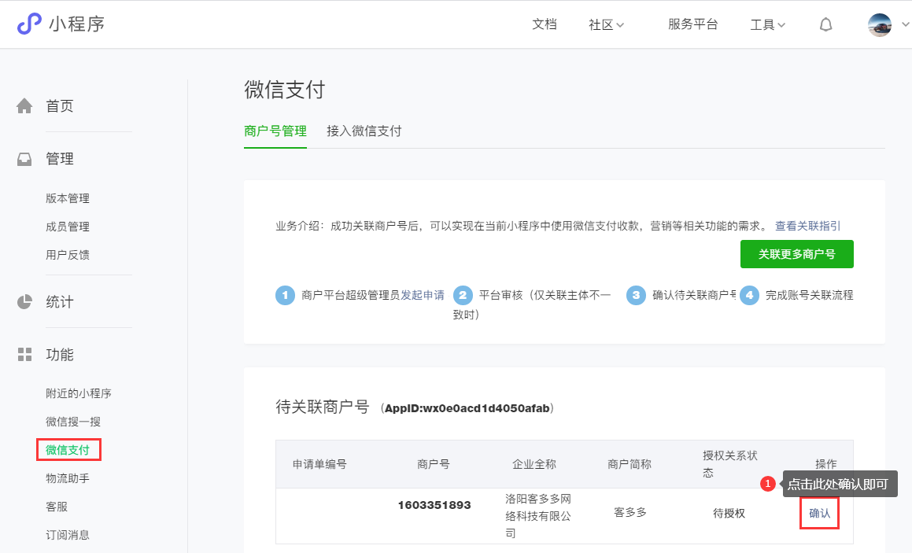Go to 首页 in the sidebar

pos(59,106)
